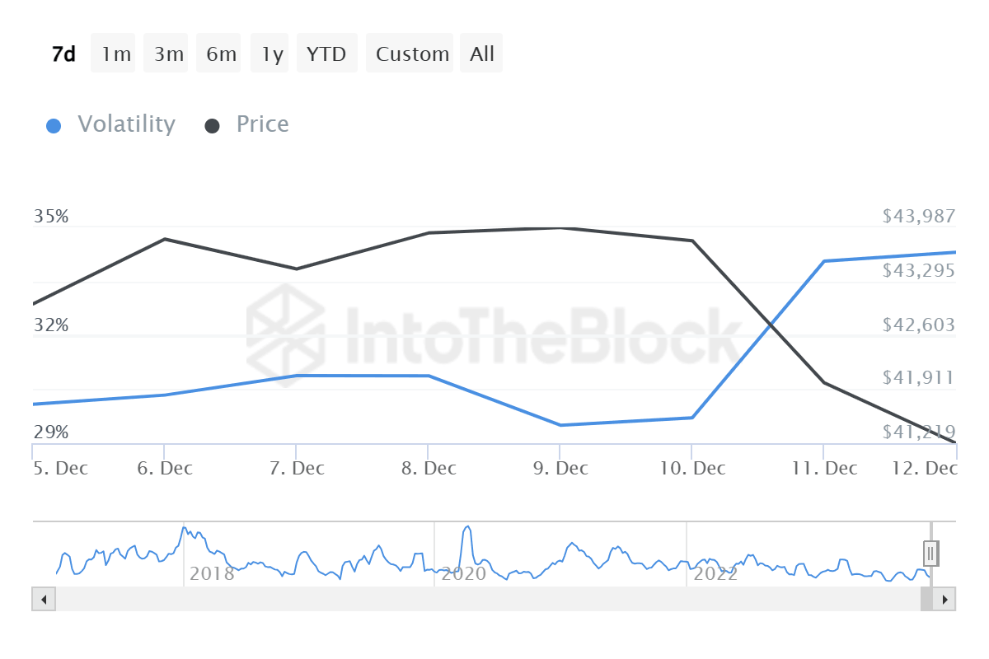Screen dimensions: 989x659
Task: Select the 7d time range
Action: point(63,54)
